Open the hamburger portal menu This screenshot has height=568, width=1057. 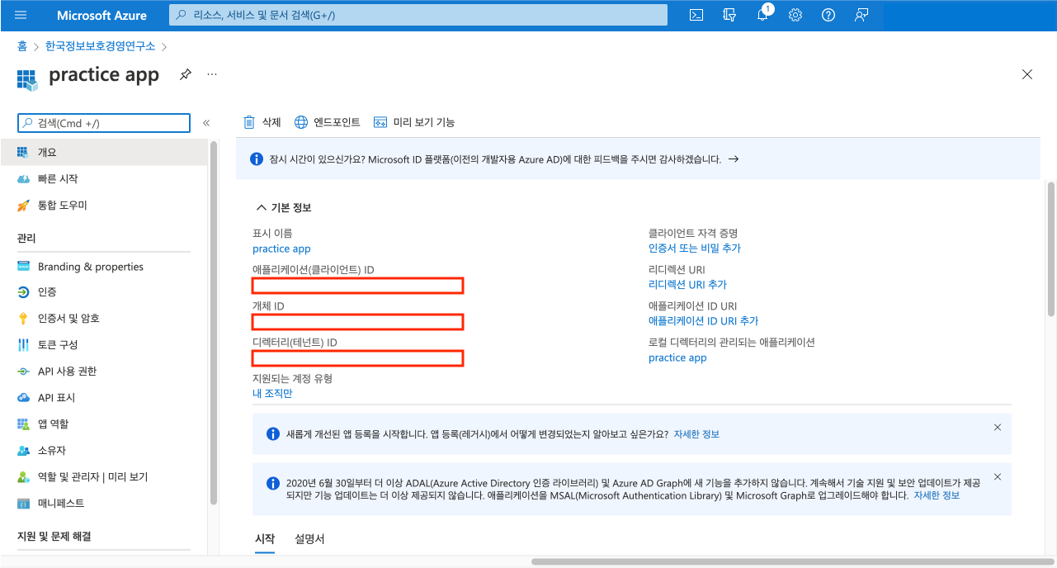coord(21,15)
